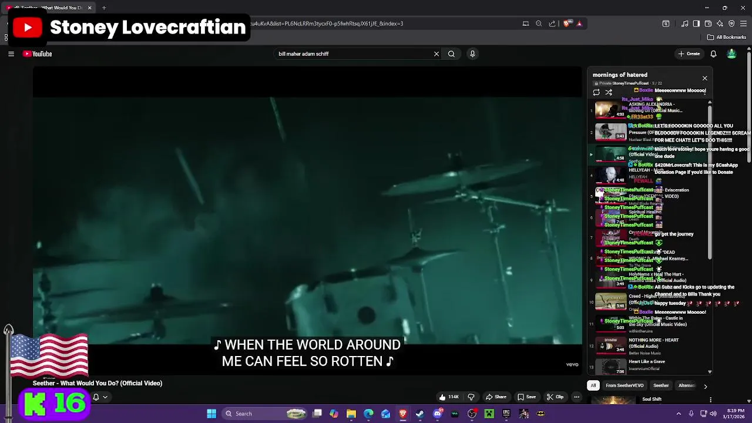Open a new browser tab with the plus
This screenshot has height=423, width=752.
pyautogui.click(x=103, y=8)
